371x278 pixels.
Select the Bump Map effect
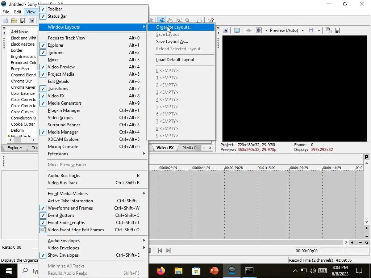pyautogui.click(x=20, y=69)
